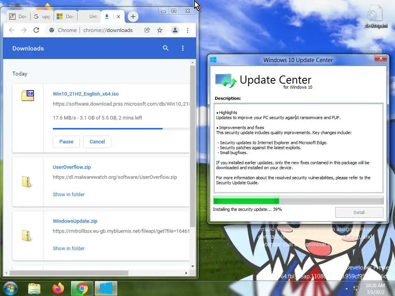Click inside the Description text box
The width and height of the screenshot is (395, 296).
point(298,148)
